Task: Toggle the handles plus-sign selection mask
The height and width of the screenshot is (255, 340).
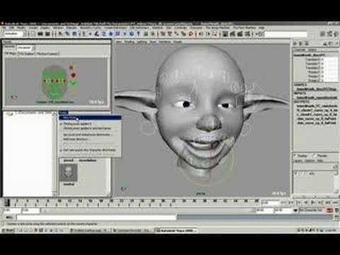Action: tap(90, 34)
